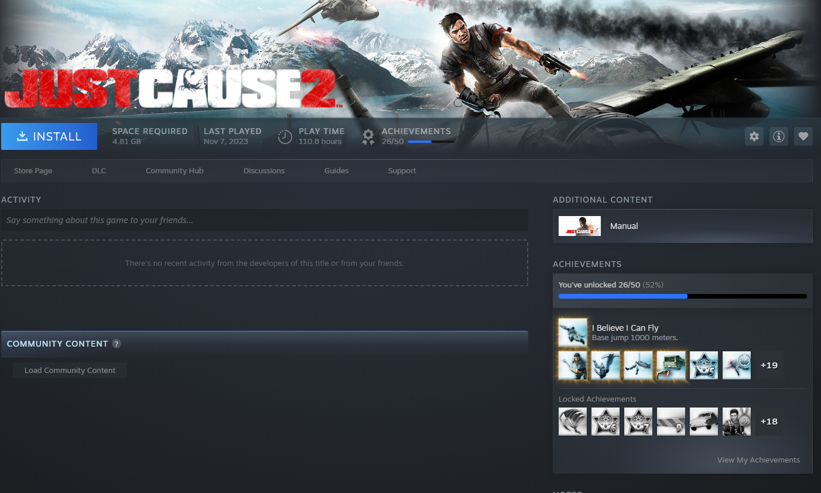Viewport: 821px width, 493px height.
Task: Open the Discussions tab
Action: [264, 170]
